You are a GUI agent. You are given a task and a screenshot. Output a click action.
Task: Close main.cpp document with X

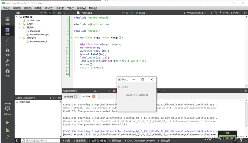127,13
